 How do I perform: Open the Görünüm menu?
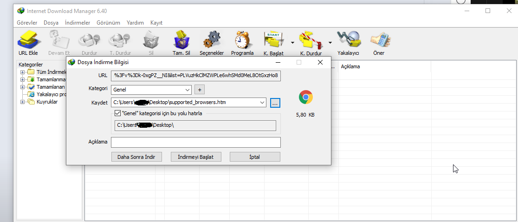[108, 23]
